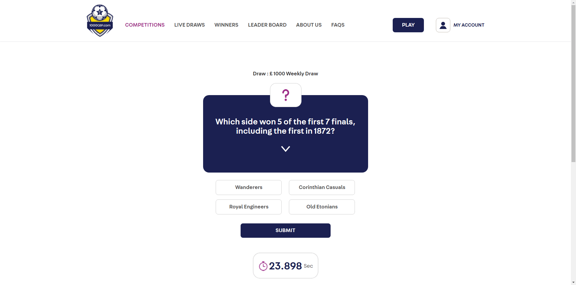Image resolution: width=576 pixels, height=285 pixels.
Task: Click the My Account text link
Action: click(x=469, y=25)
